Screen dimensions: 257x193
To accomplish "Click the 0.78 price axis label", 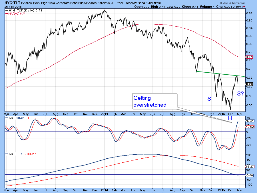I will pyautogui.click(x=249, y=52).
